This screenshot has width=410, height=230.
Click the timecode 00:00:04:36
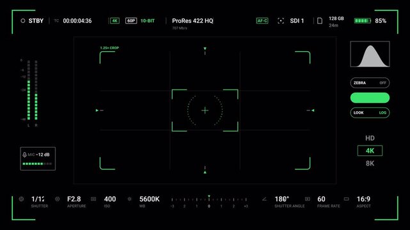(x=77, y=20)
